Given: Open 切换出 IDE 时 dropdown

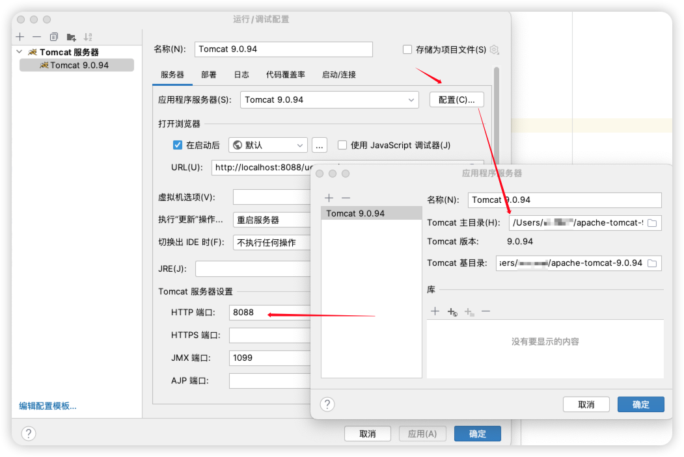Looking at the screenshot, I should pos(272,242).
